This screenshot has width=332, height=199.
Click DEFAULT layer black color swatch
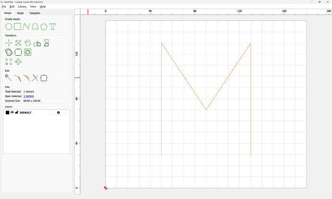pyautogui.click(x=7, y=112)
